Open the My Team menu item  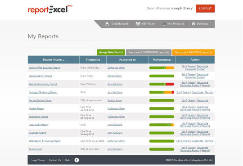[145, 24]
